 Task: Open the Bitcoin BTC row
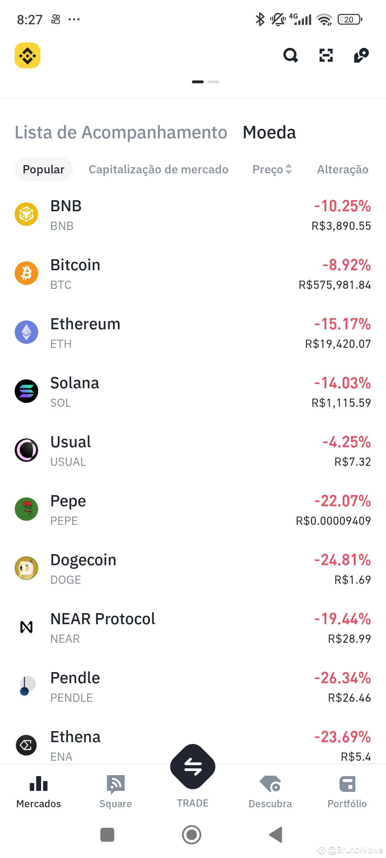(193, 274)
